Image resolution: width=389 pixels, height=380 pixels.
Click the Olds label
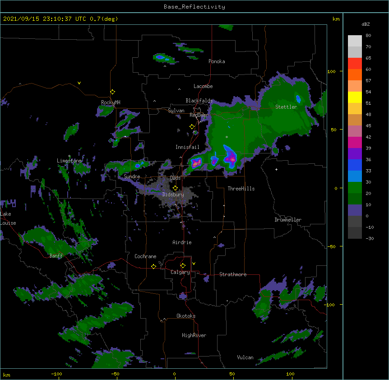coord(175,178)
